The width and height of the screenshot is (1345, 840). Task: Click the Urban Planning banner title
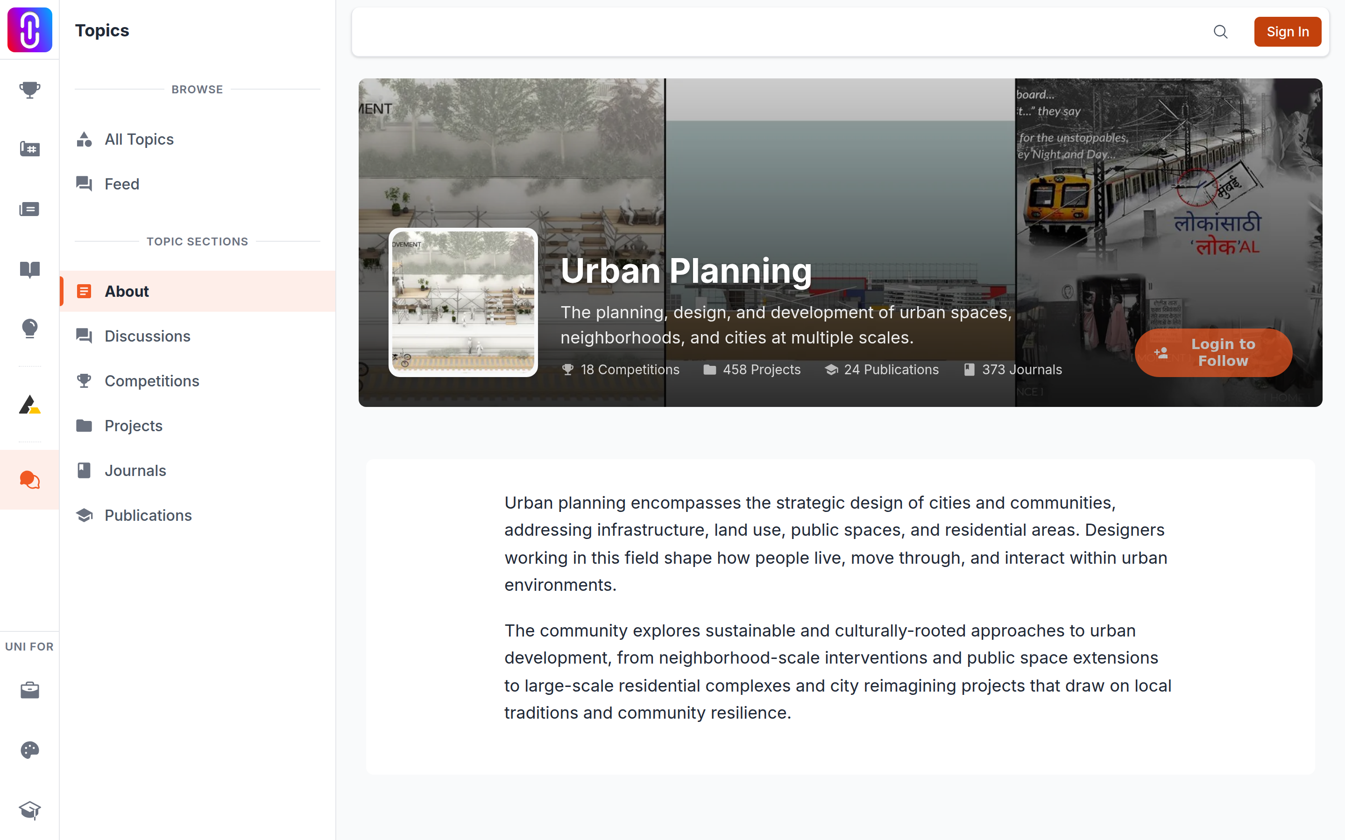(x=686, y=271)
